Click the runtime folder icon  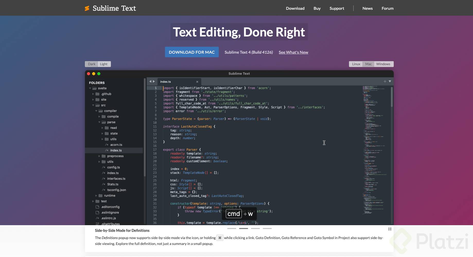pos(100,196)
